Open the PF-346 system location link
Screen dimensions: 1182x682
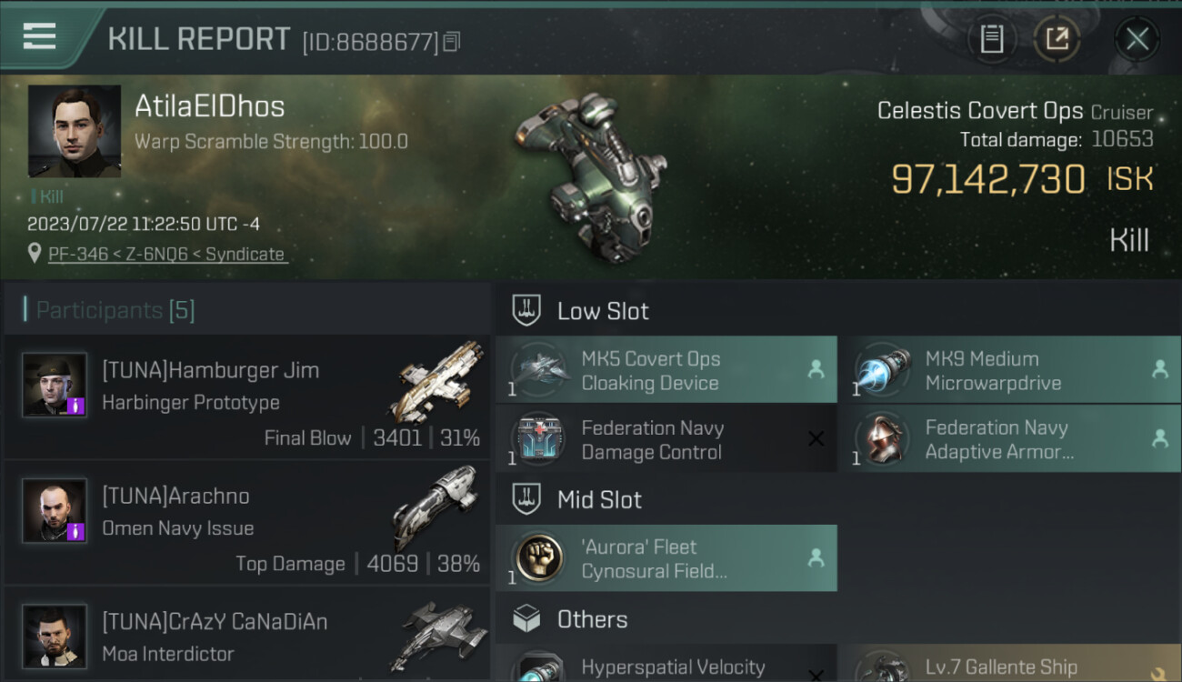[167, 254]
